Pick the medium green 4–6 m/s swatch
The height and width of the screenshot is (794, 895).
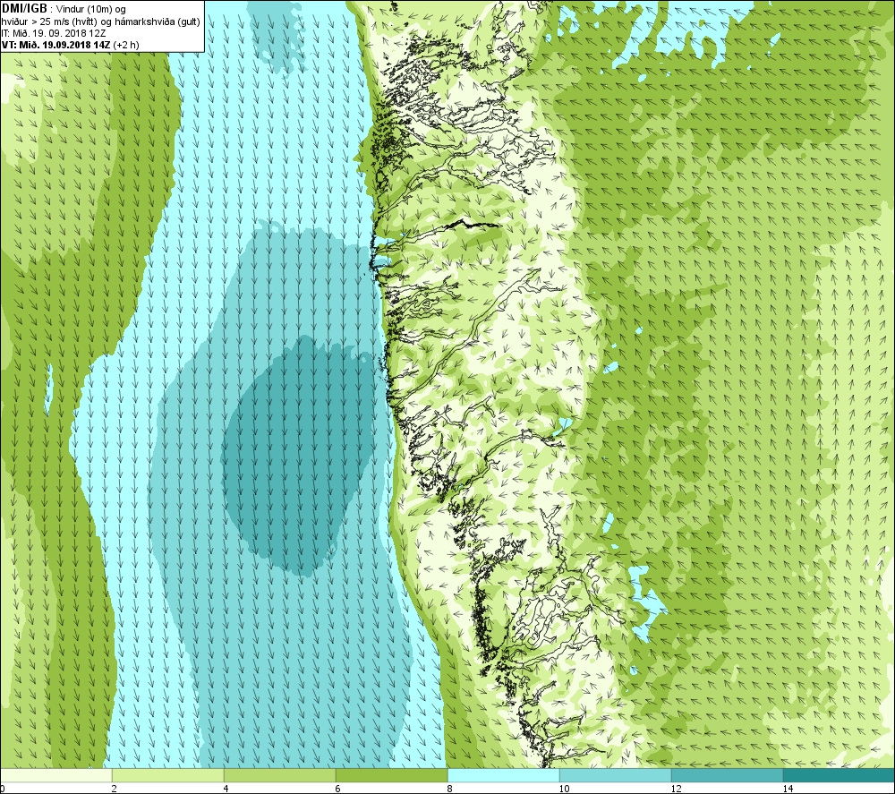click(279, 775)
